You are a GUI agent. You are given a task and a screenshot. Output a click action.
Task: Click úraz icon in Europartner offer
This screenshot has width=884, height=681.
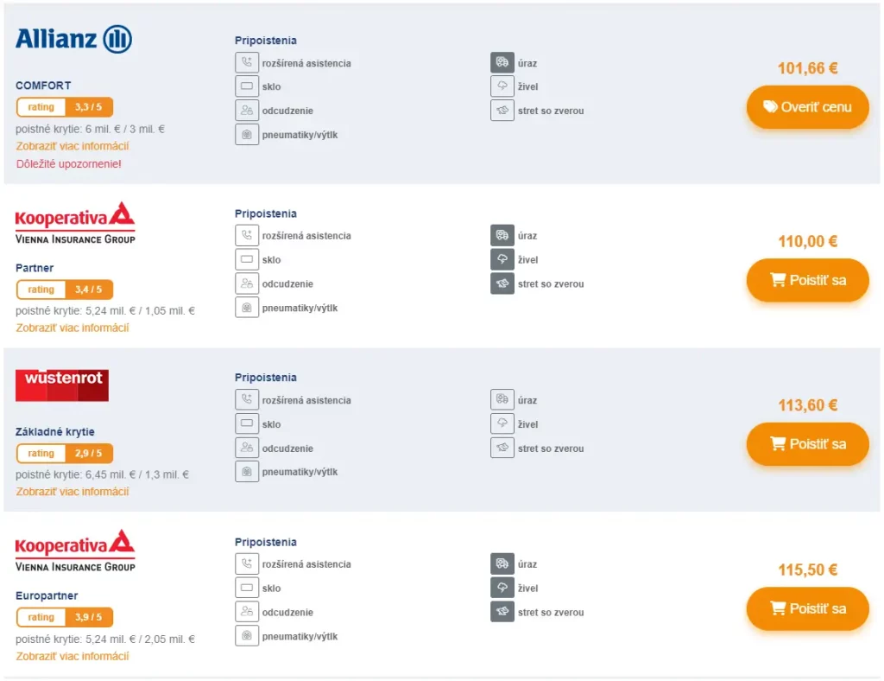pyautogui.click(x=502, y=563)
